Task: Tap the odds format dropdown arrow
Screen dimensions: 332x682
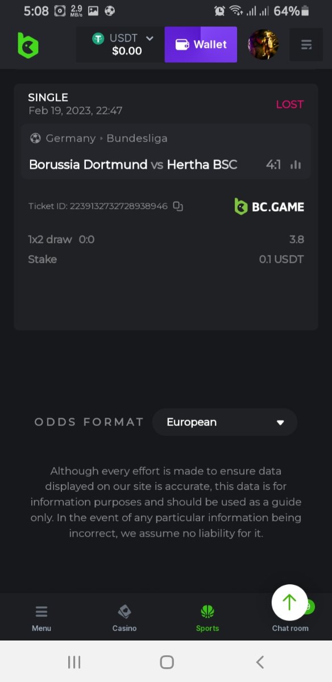Action: click(x=280, y=423)
